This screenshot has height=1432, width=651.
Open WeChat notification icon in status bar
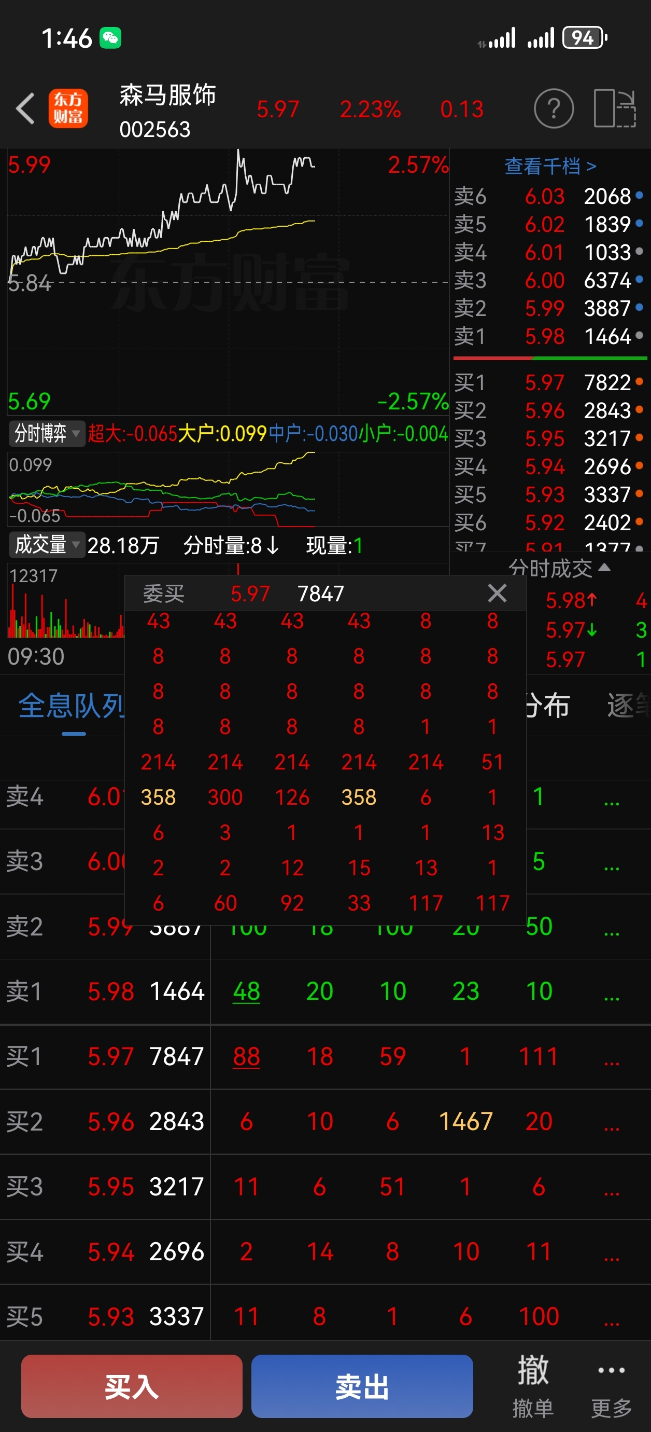[110, 38]
